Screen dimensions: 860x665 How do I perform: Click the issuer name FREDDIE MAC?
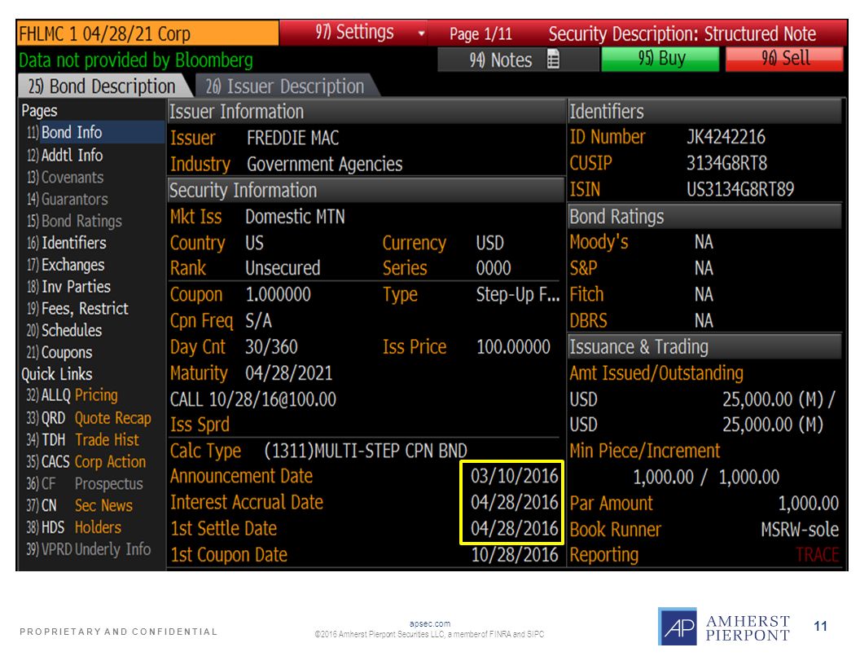(x=293, y=138)
